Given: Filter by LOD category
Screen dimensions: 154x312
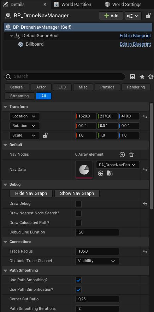Looking at the screenshot, I should click(x=63, y=87).
